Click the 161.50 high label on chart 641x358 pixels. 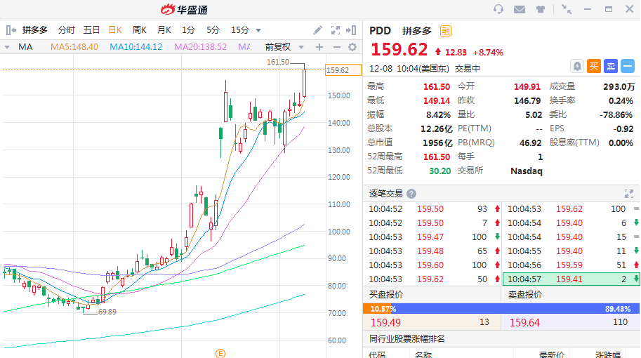(x=277, y=62)
